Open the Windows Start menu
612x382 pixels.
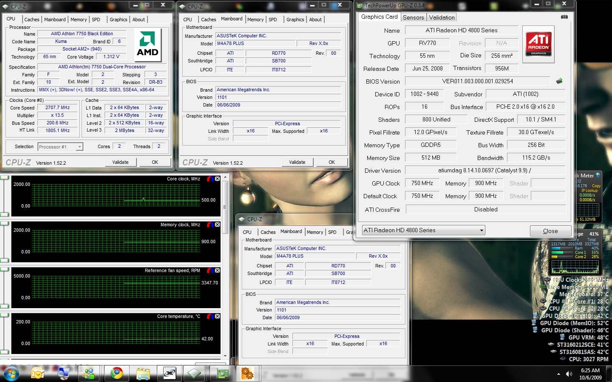tap(11, 374)
